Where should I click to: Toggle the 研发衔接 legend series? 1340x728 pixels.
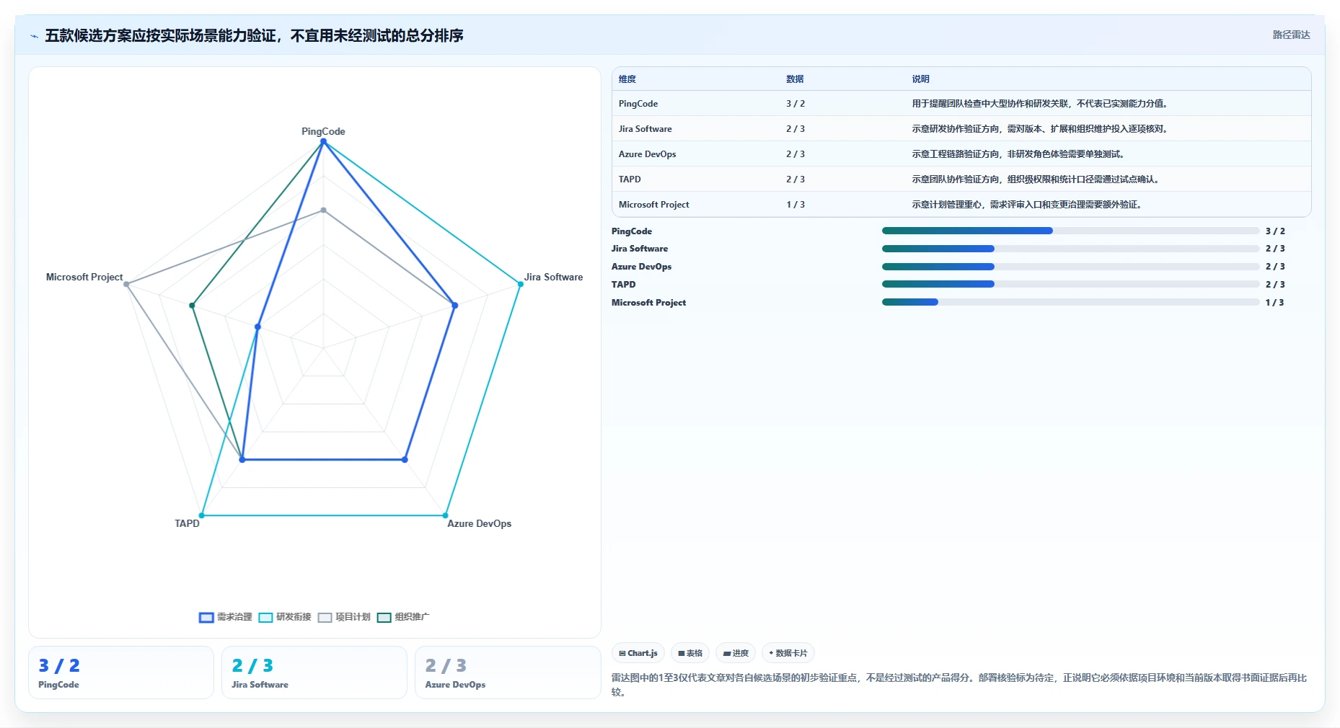(x=285, y=617)
